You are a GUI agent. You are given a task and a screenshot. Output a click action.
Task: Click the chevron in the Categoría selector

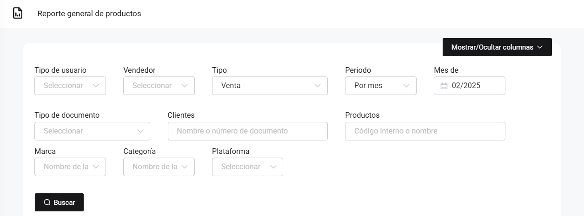185,166
